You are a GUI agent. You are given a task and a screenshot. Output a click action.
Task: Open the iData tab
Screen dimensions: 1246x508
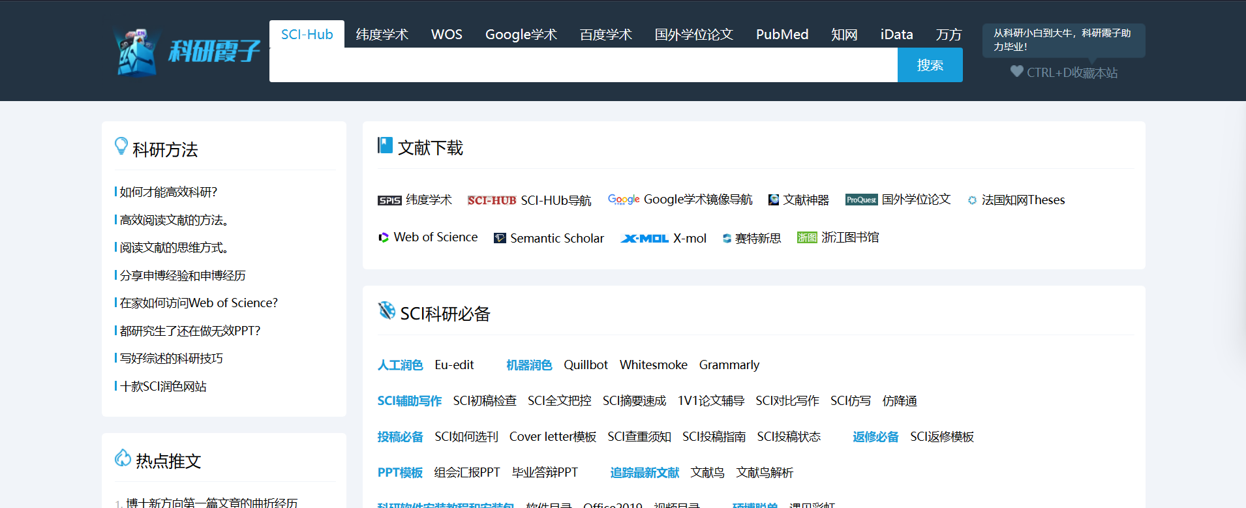point(897,34)
